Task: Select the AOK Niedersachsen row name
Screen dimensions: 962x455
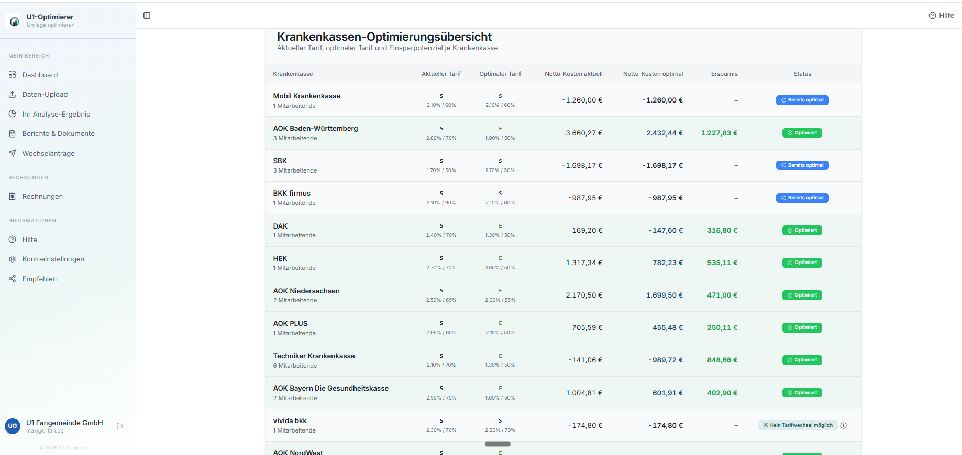Action: [x=306, y=291]
